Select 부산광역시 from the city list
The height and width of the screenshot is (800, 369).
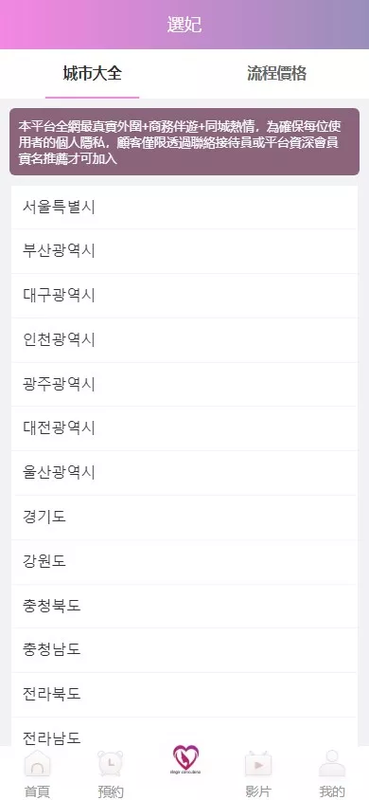tap(184, 251)
